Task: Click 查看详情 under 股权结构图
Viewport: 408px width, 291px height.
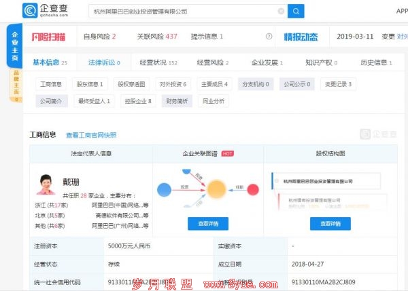Action: pos(330,223)
